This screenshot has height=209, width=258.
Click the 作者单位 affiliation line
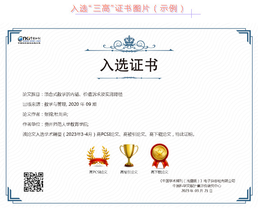(x=55, y=124)
